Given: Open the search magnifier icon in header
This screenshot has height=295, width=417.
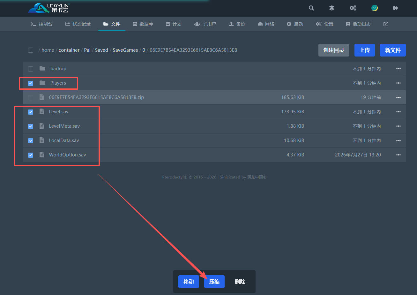Looking at the screenshot, I should click(311, 8).
